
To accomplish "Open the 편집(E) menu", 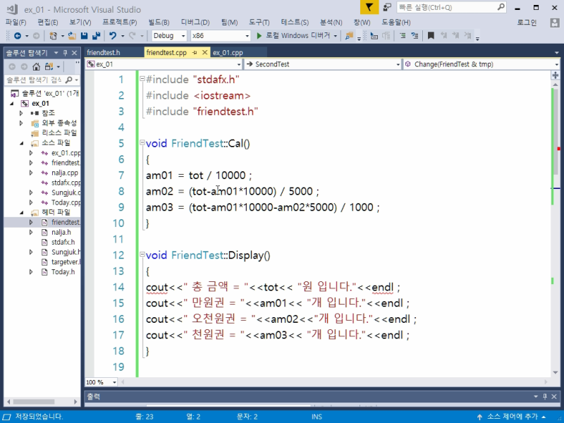I will point(48,23).
